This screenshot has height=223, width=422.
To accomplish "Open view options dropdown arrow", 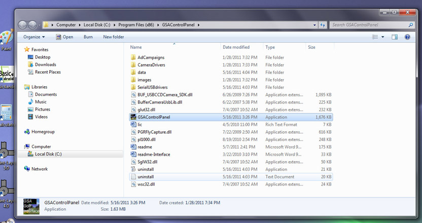I will (x=383, y=37).
